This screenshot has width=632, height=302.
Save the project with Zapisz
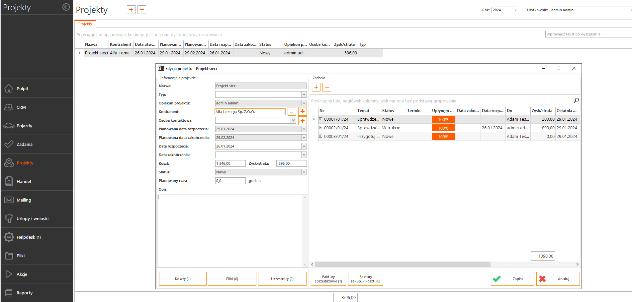point(512,279)
